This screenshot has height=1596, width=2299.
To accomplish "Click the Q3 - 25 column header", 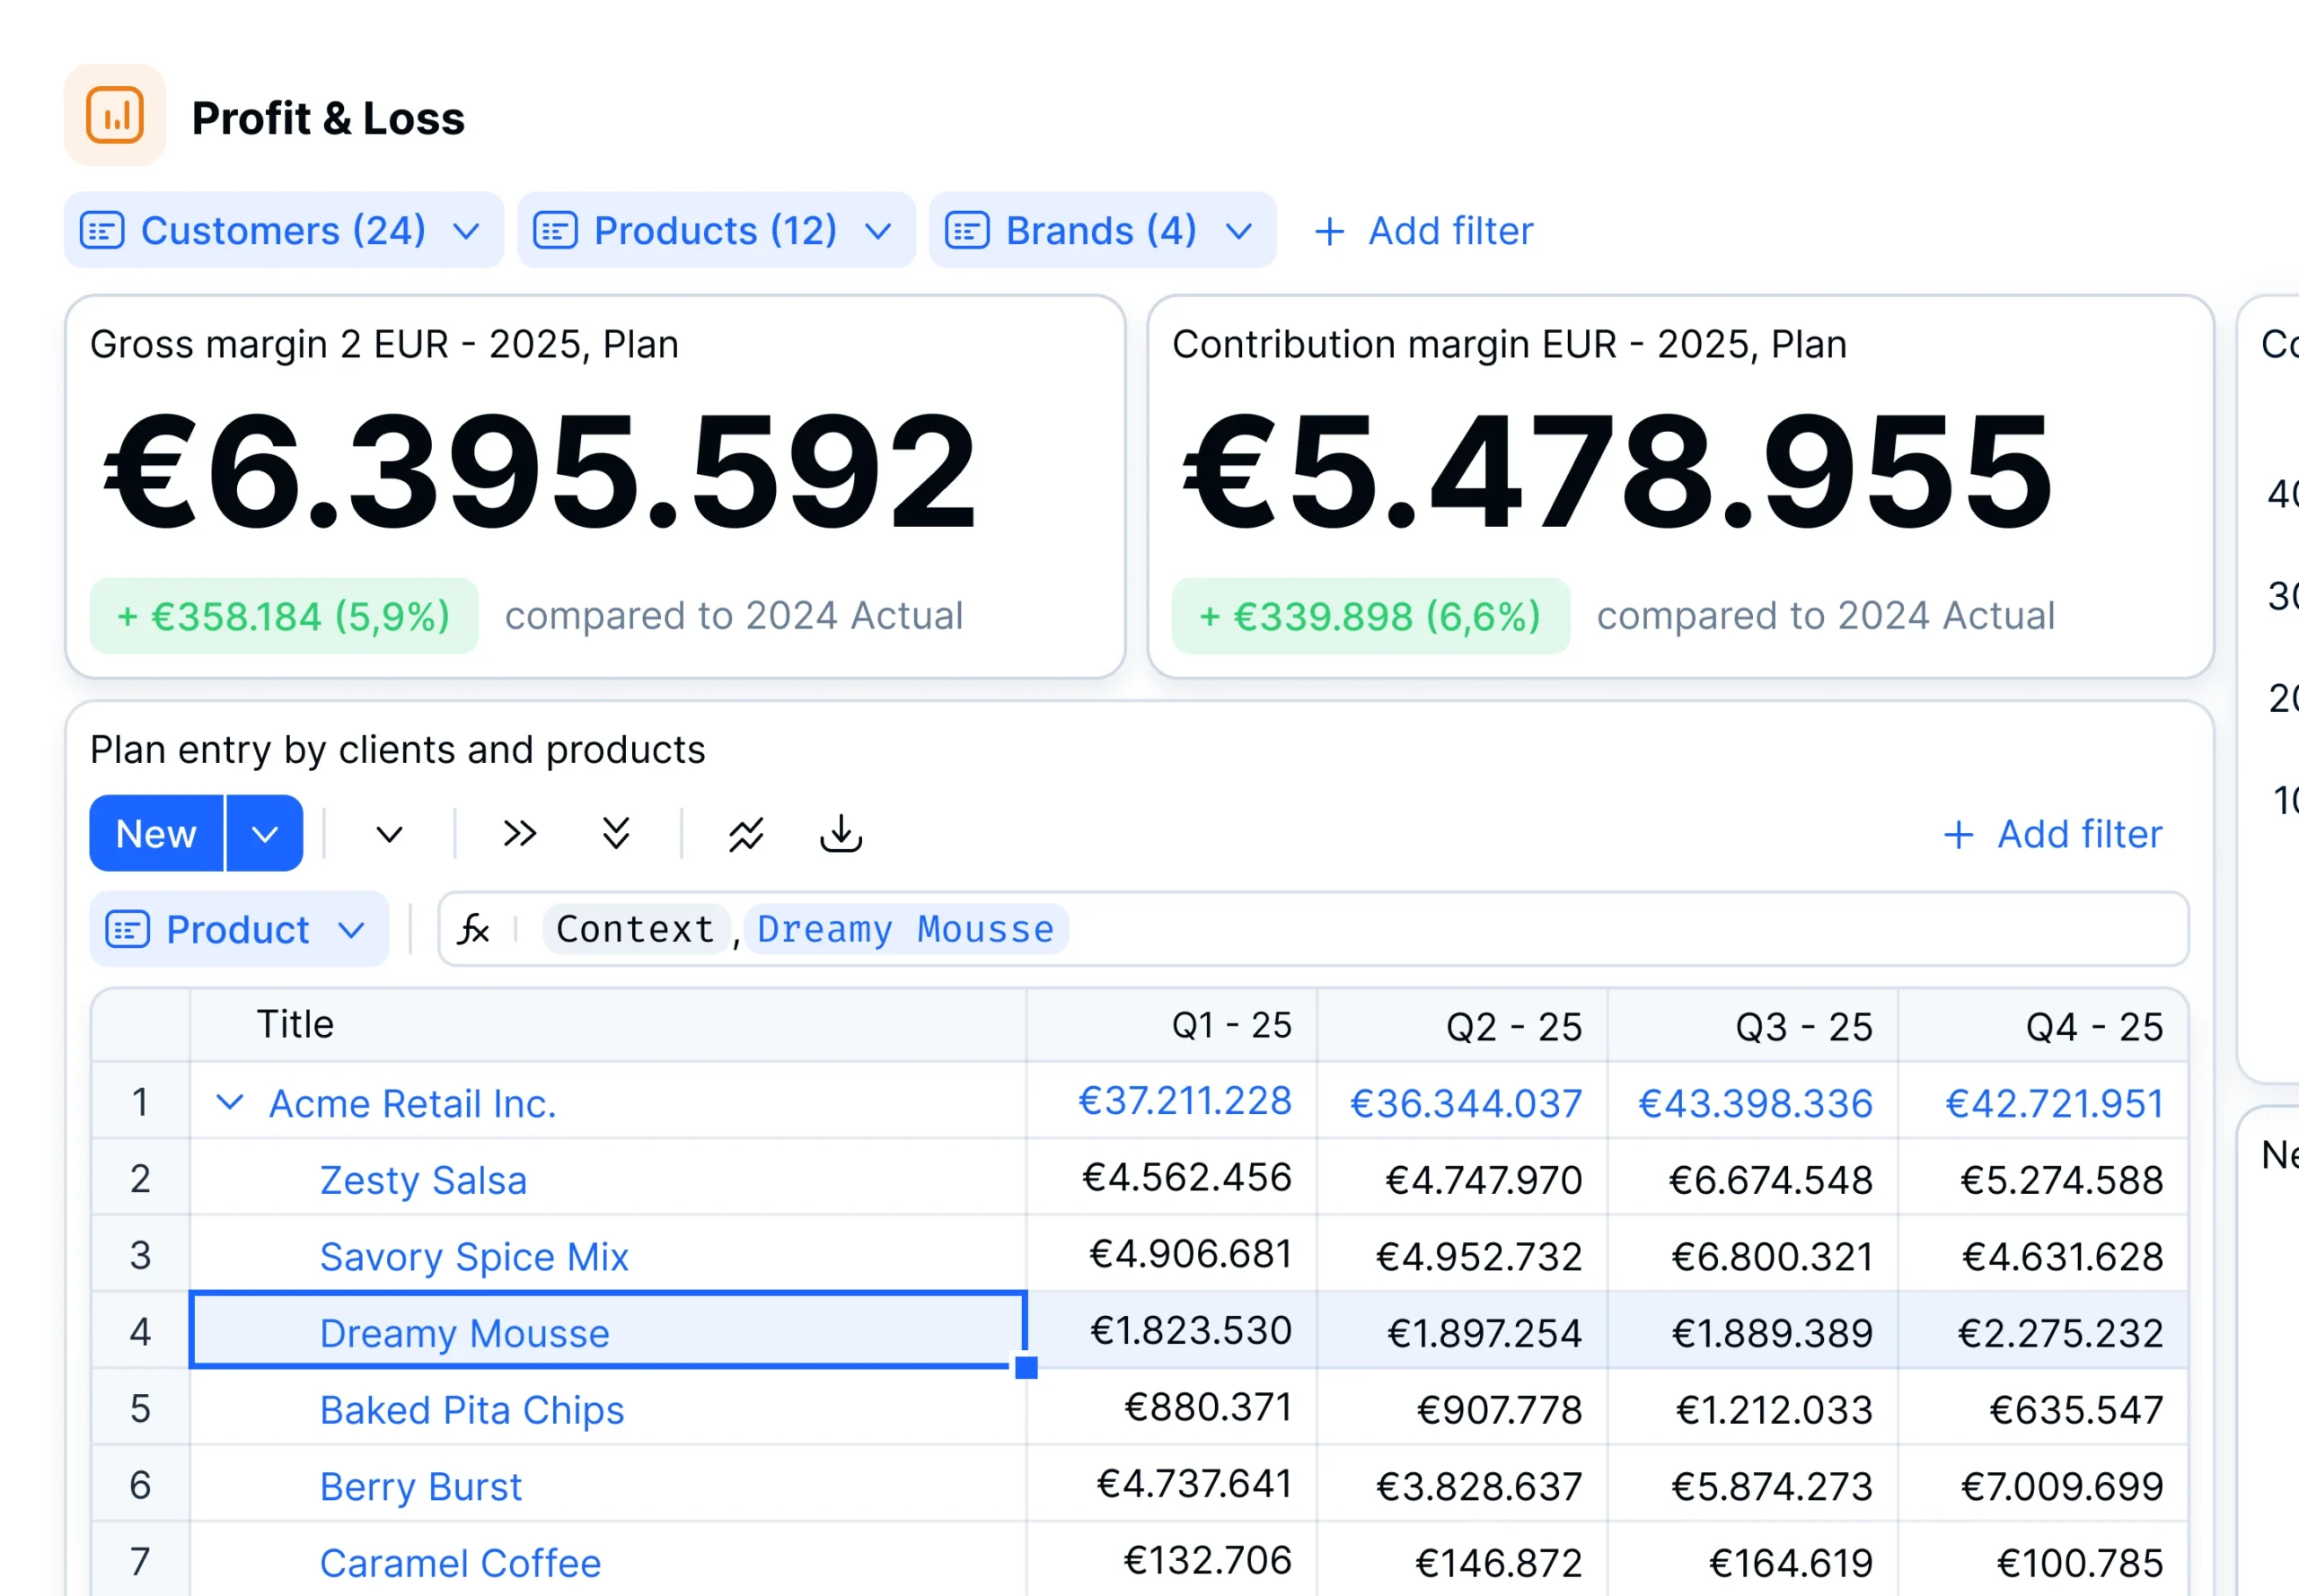I will [x=1753, y=1025].
